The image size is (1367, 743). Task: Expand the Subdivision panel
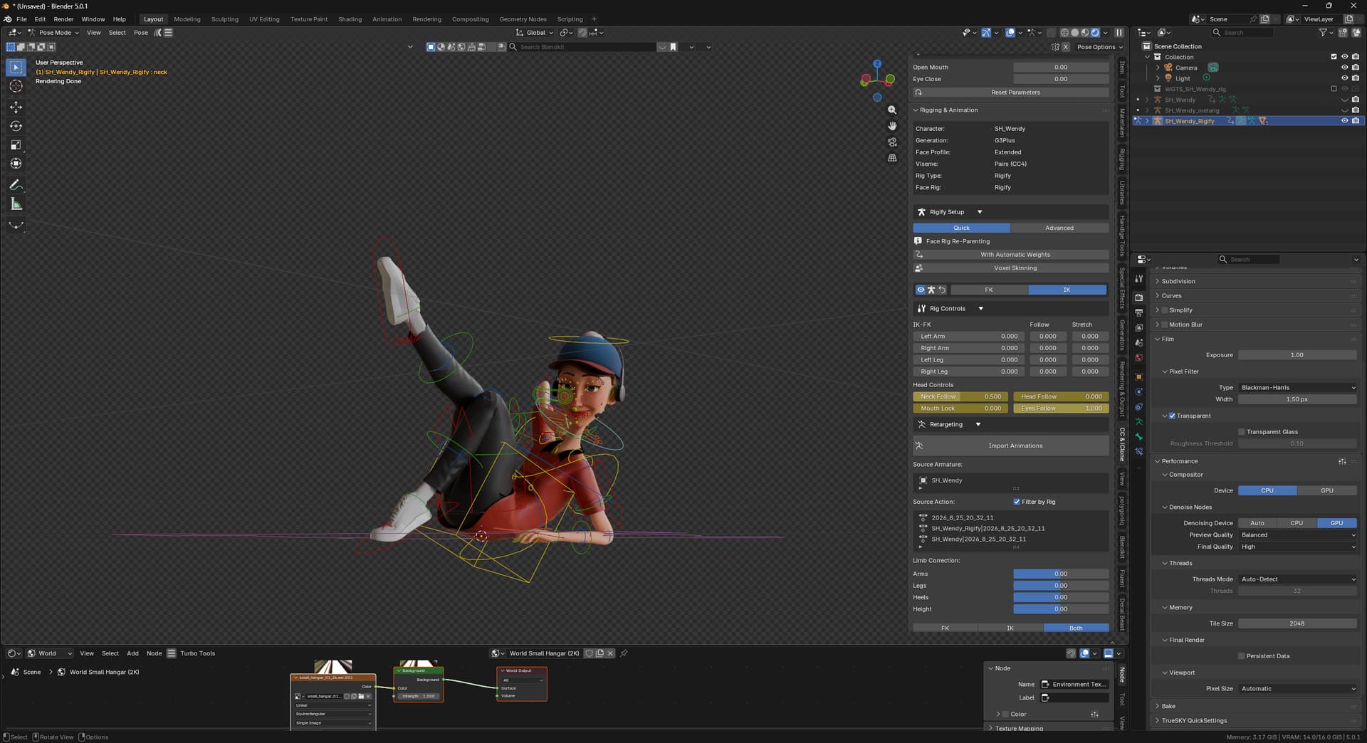point(1178,281)
